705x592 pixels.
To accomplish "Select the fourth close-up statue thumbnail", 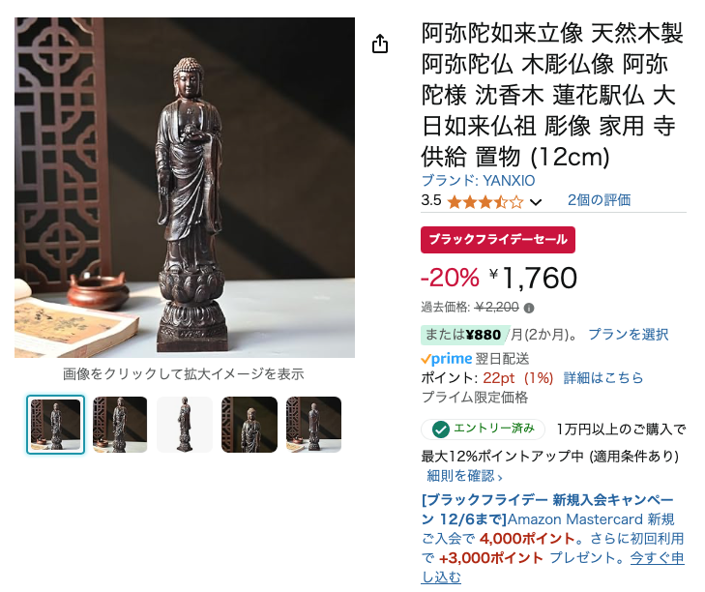I will click(250, 425).
